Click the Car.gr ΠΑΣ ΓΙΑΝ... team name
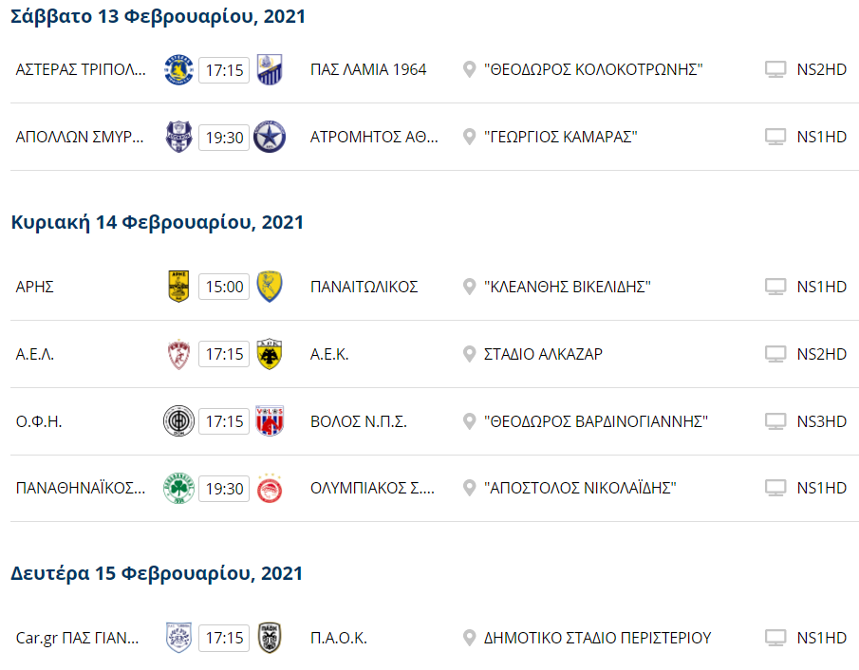 [x=78, y=638]
